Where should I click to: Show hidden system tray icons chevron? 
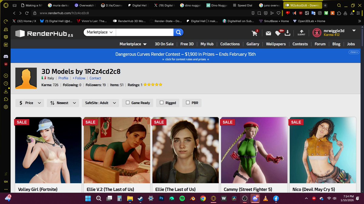pyautogui.click(x=306, y=199)
